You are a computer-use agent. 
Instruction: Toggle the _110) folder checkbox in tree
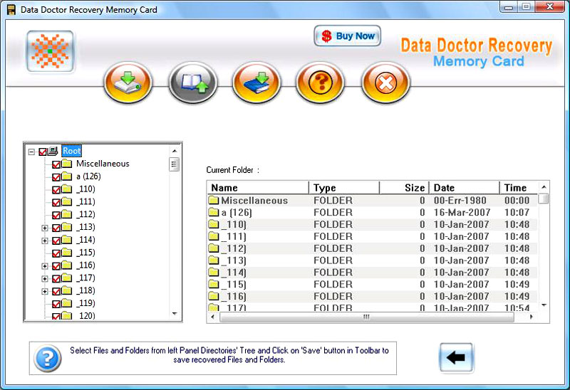pyautogui.click(x=56, y=190)
